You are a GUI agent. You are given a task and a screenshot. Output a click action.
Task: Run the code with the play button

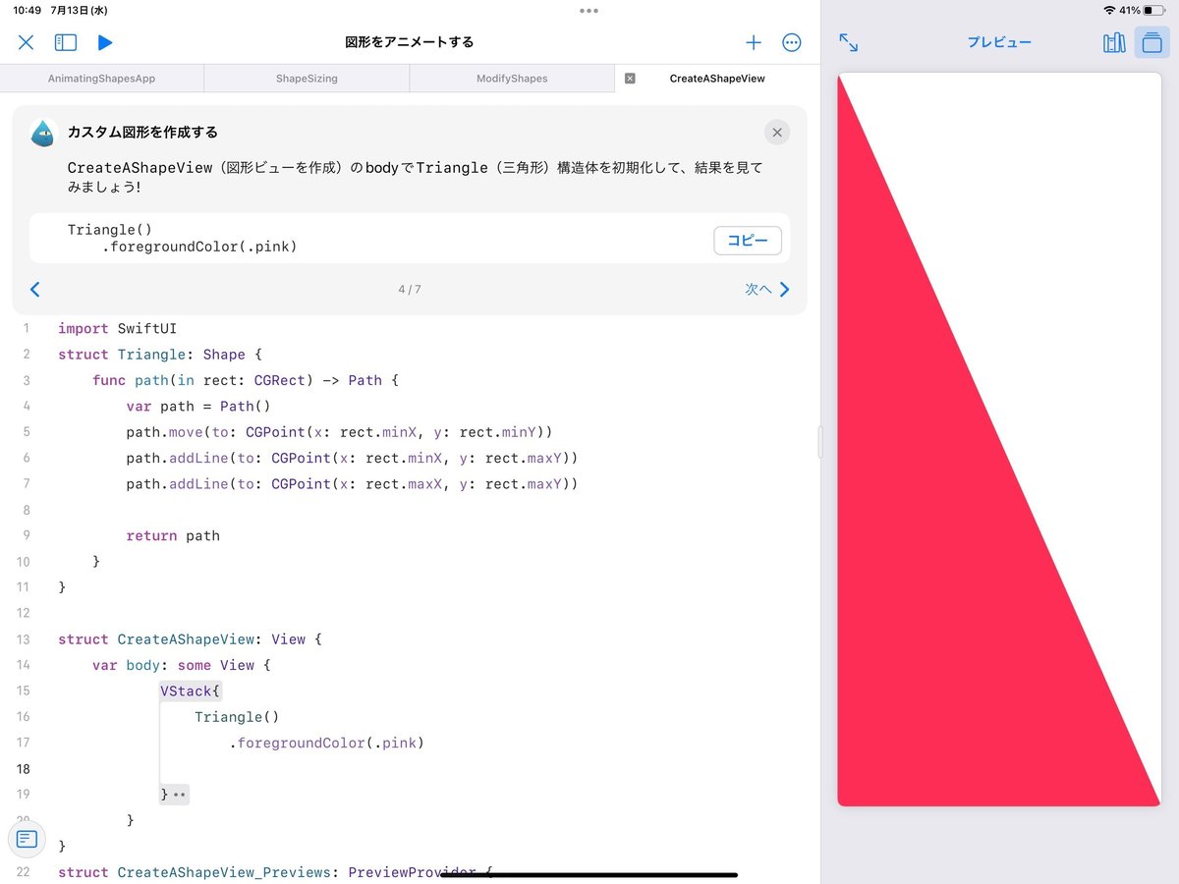click(x=105, y=42)
